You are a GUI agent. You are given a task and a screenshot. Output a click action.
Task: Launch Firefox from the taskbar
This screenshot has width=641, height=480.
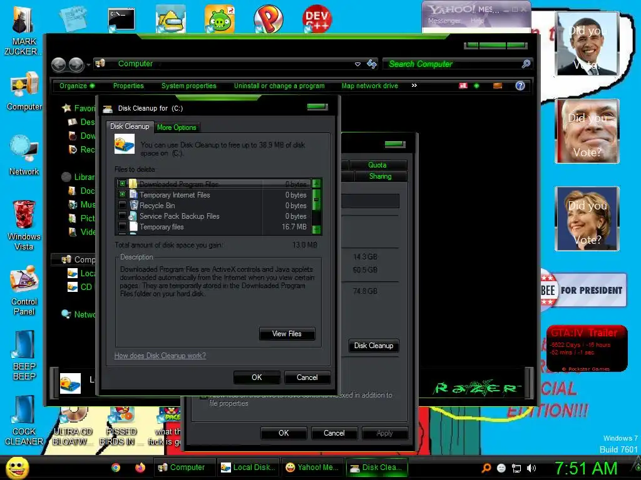pos(140,467)
